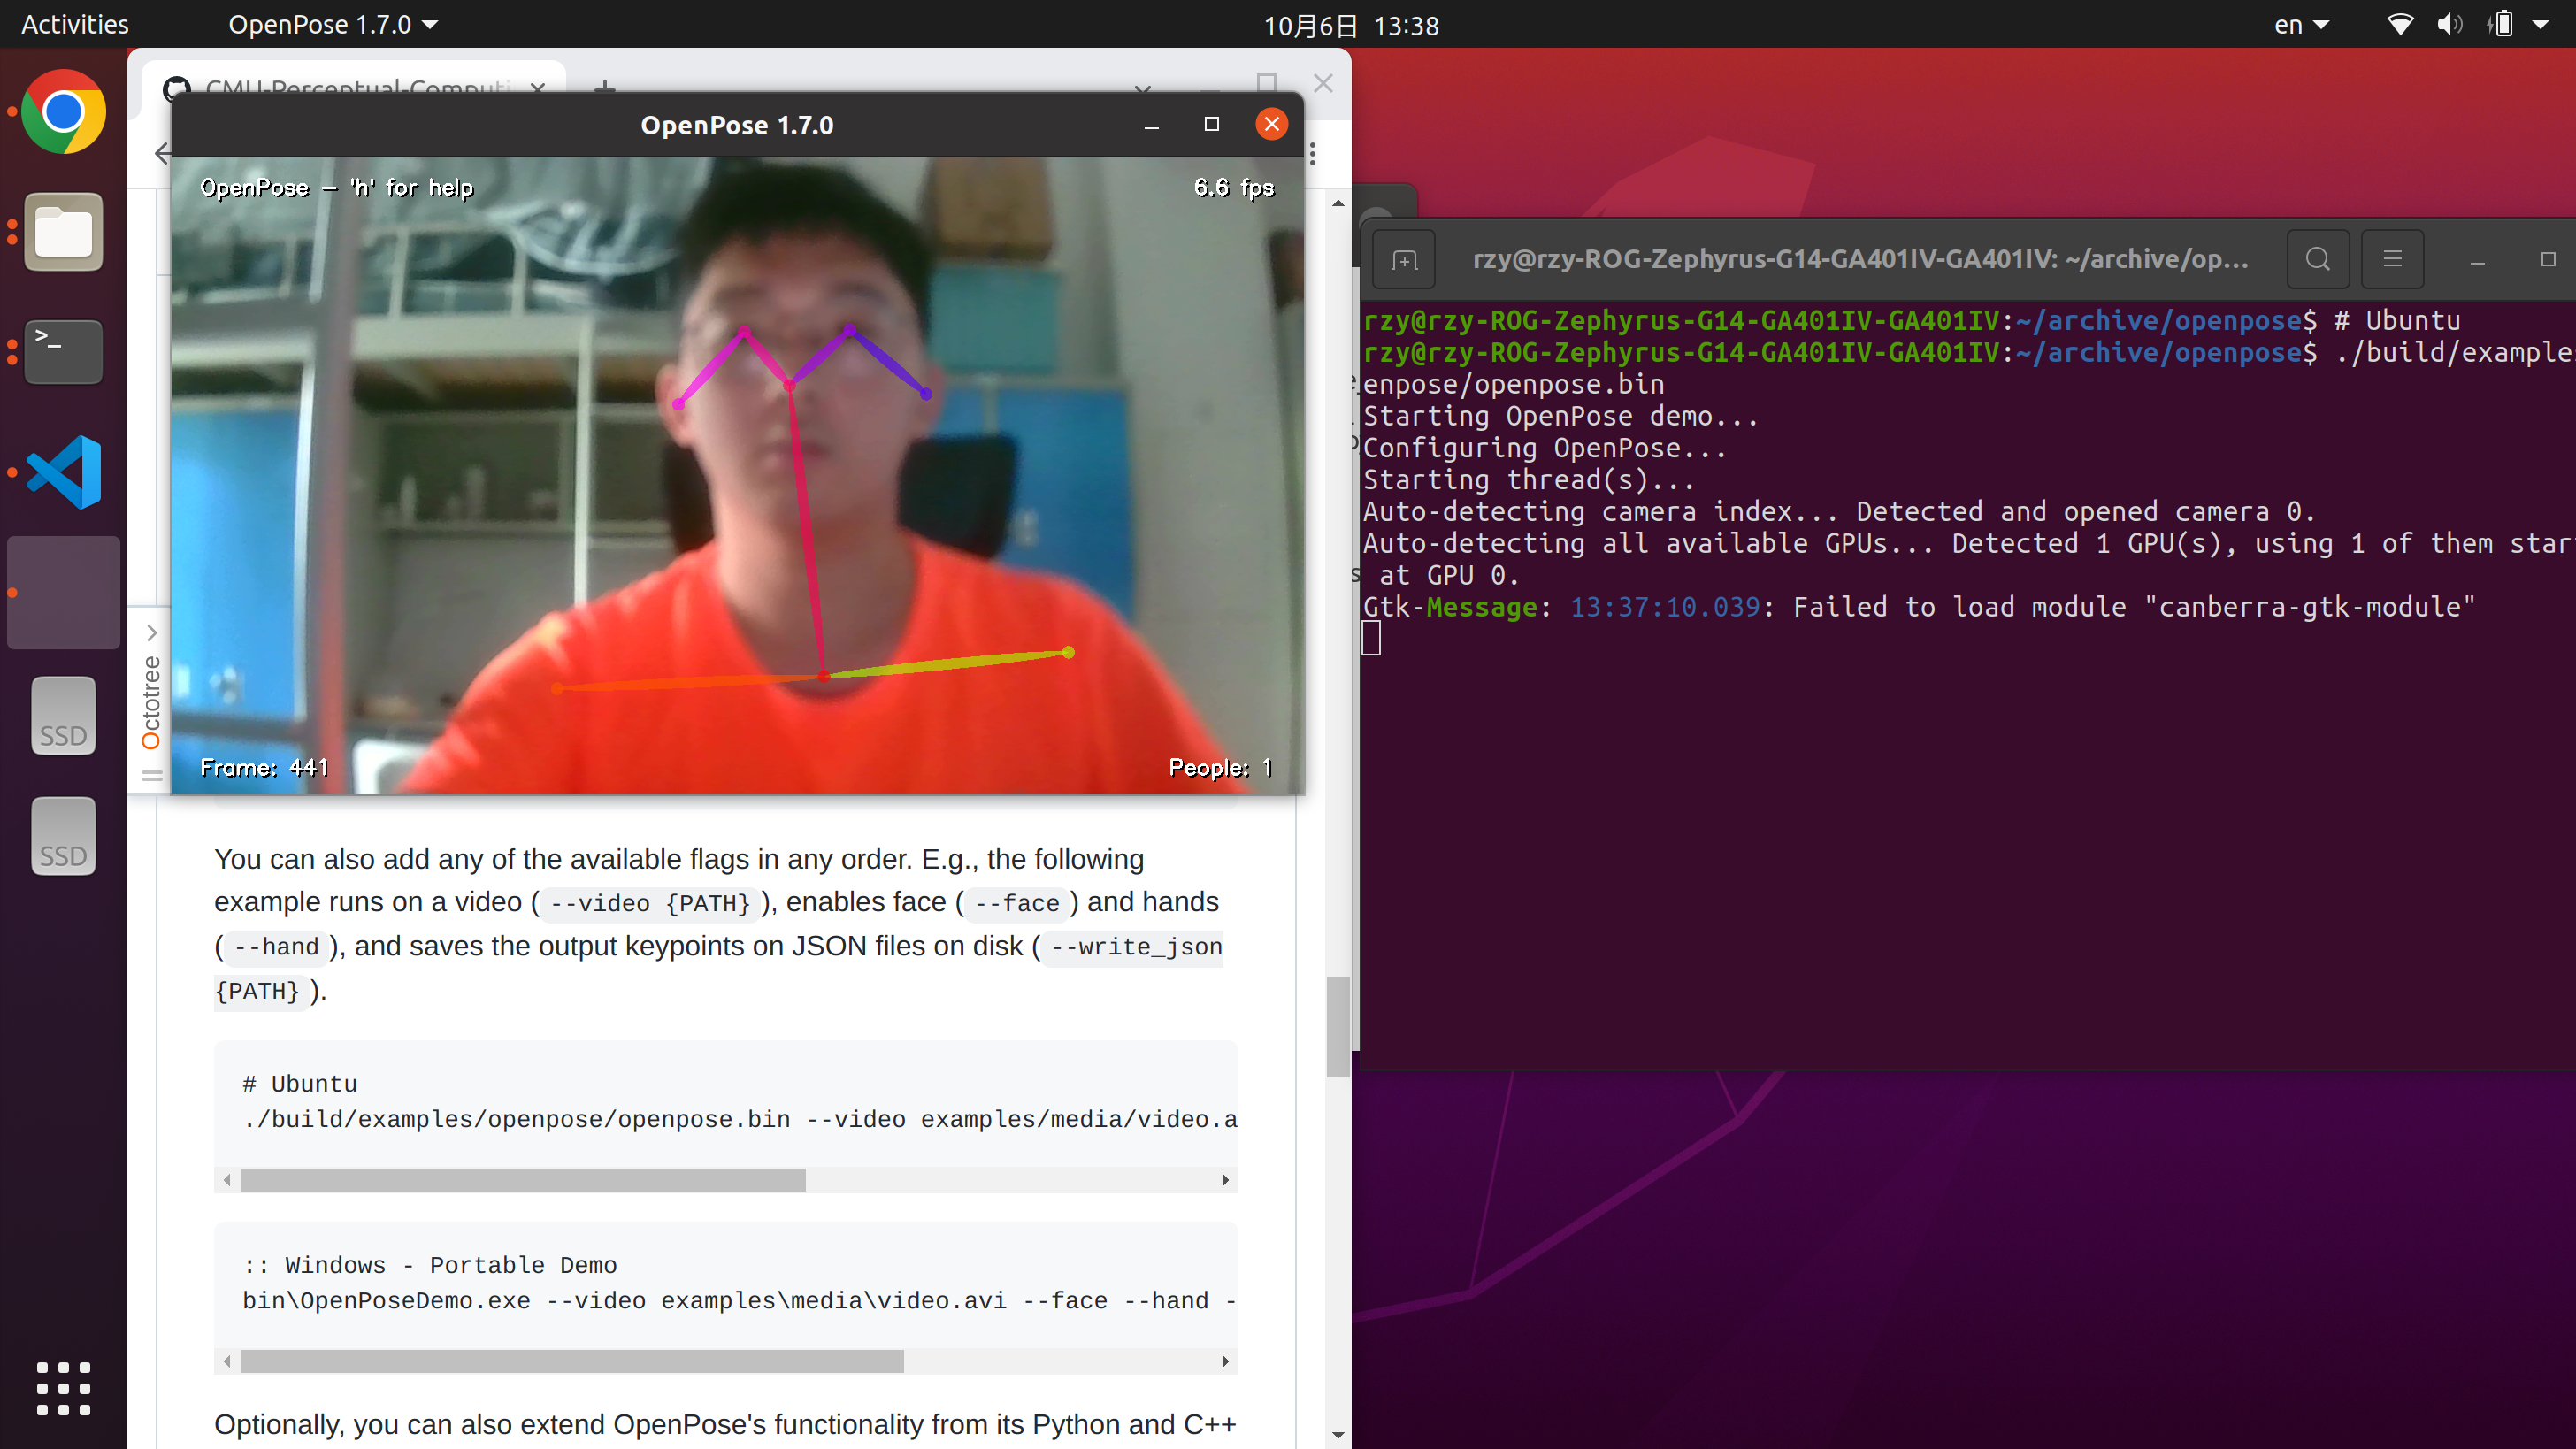Image resolution: width=2576 pixels, height=1449 pixels.
Task: Maximize the OpenPose window
Action: pyautogui.click(x=1211, y=124)
